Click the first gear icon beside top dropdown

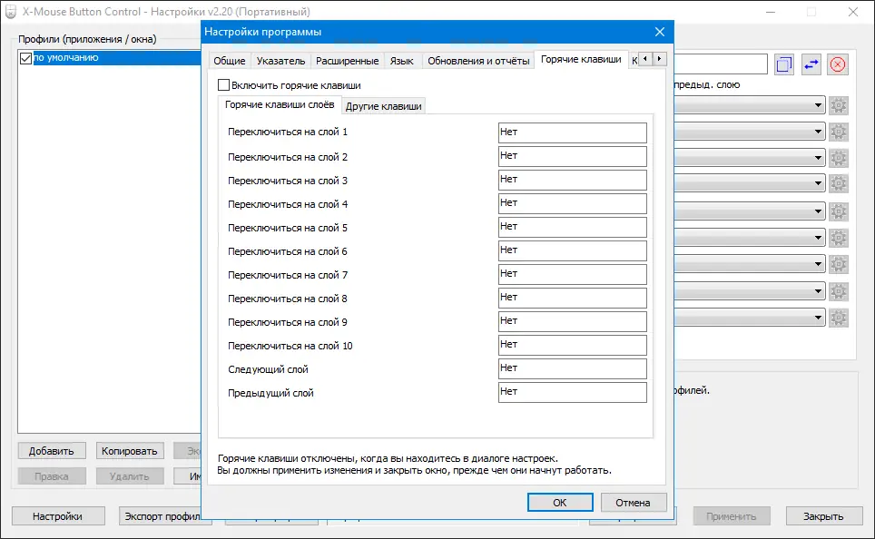coord(838,105)
